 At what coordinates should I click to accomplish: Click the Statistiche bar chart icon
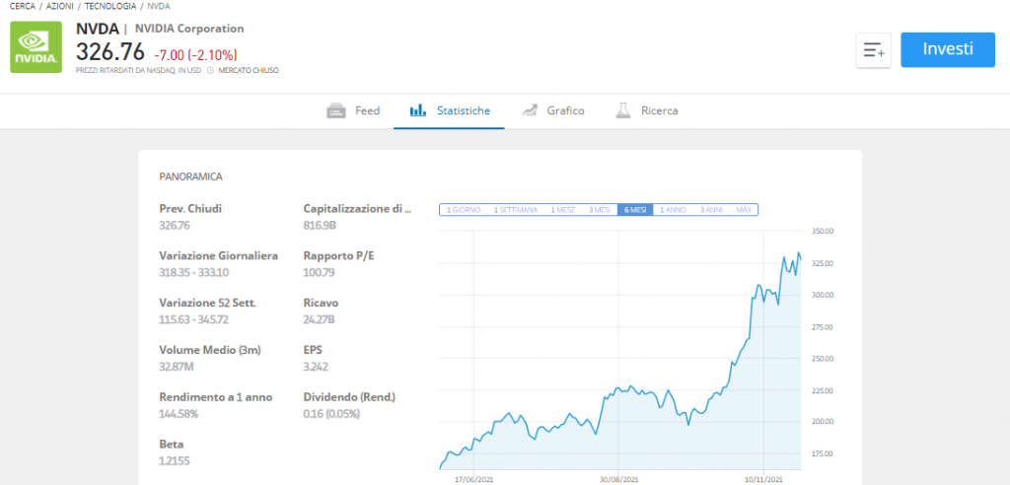[x=418, y=110]
